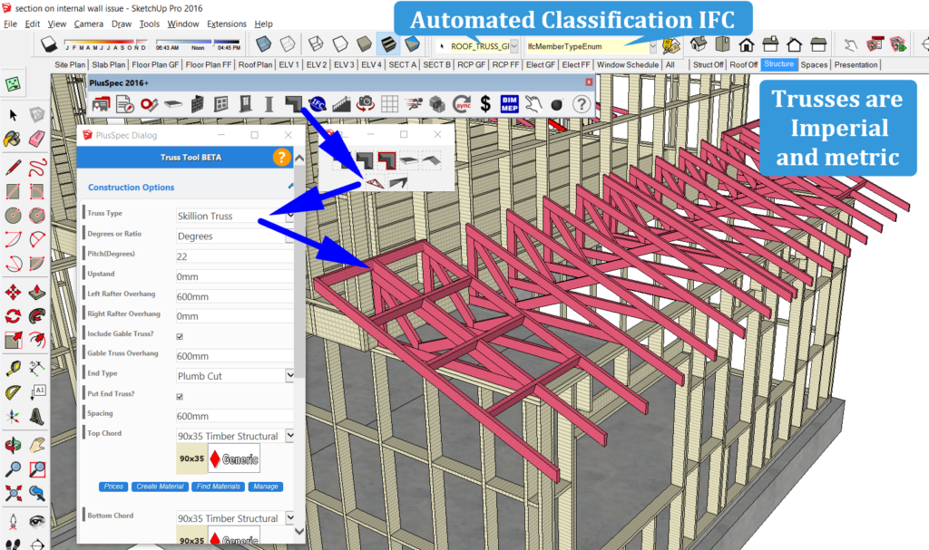Image resolution: width=929 pixels, height=550 pixels.
Task: Pick the Tape Measure tool
Action: tap(13, 369)
